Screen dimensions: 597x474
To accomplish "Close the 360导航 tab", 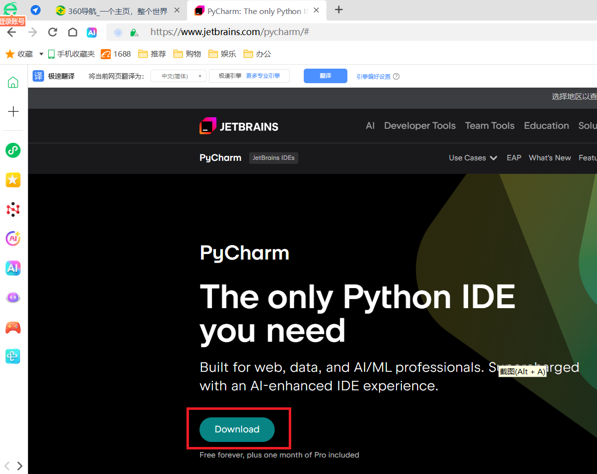I will [177, 11].
